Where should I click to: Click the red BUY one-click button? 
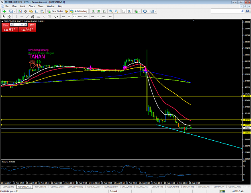click(32, 25)
